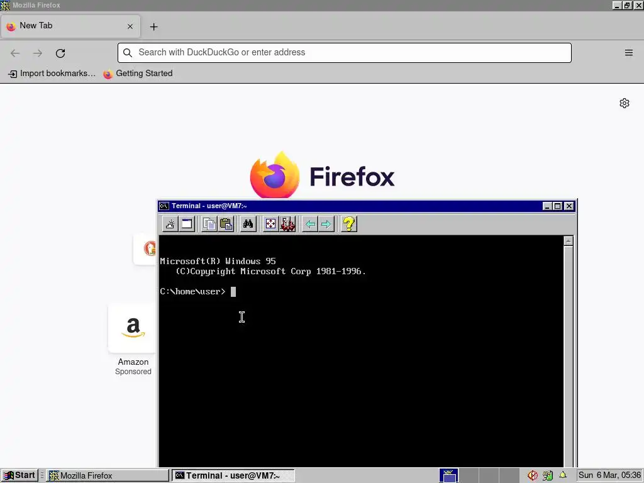The image size is (644, 483).
Task: Click the Copyright Microsoft Corp text line
Action: click(x=270, y=272)
